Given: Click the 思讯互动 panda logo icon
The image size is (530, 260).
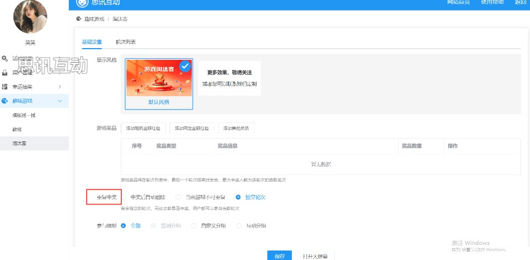Looking at the screenshot, I should pyautogui.click(x=82, y=2).
